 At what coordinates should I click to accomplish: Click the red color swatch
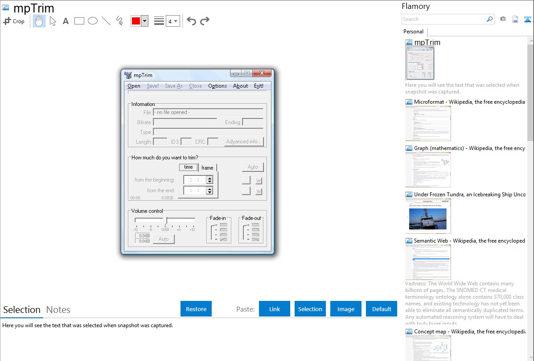136,21
